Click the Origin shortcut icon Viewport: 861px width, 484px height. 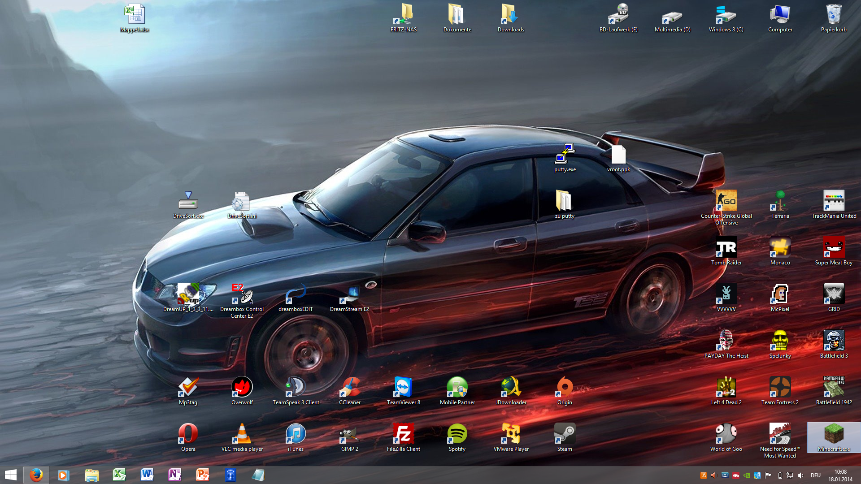(565, 387)
